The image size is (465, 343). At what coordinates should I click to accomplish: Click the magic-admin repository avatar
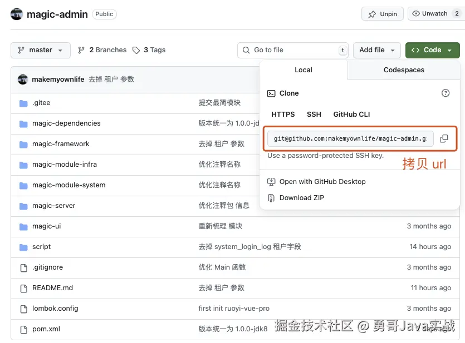[x=17, y=14]
